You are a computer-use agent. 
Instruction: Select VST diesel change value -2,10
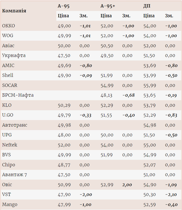[x=171, y=195]
